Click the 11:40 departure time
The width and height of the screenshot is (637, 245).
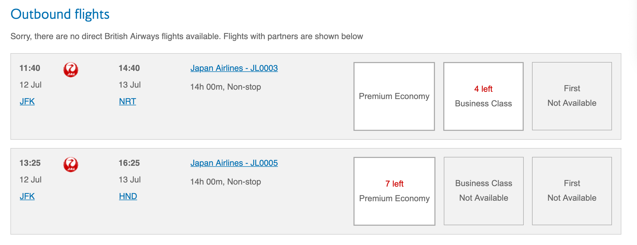pos(30,68)
